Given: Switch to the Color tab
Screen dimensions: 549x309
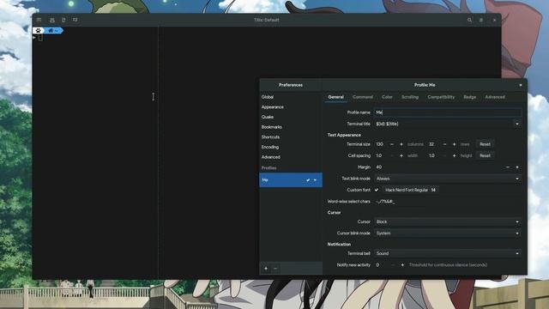Looking at the screenshot, I should pyautogui.click(x=387, y=97).
